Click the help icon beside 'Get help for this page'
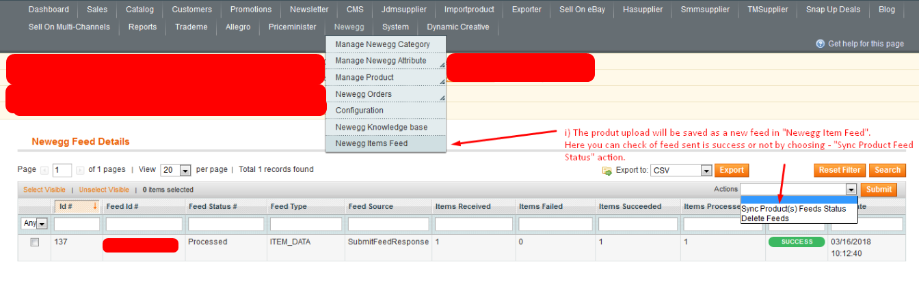Screen dimensions: 919x288 [x=821, y=44]
